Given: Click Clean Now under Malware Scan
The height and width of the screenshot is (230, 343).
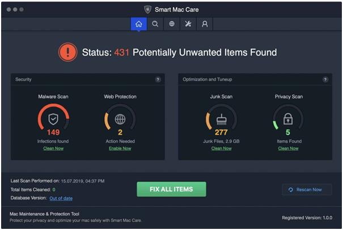Looking at the screenshot, I should (x=53, y=148).
